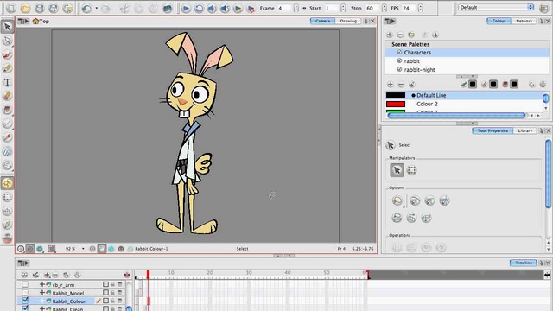Switch to the Drawing view tab
Viewport: 553px width, 311px height.
[x=348, y=21]
